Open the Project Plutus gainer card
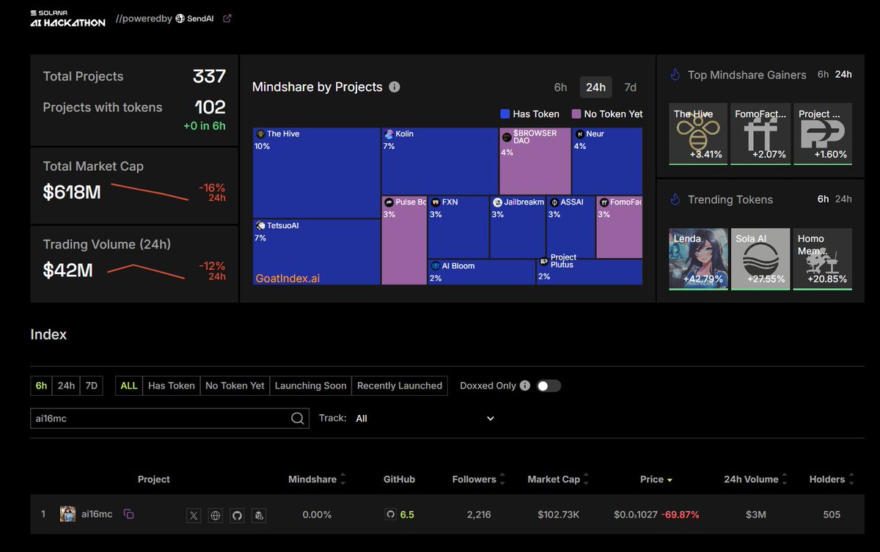 pyautogui.click(x=823, y=134)
